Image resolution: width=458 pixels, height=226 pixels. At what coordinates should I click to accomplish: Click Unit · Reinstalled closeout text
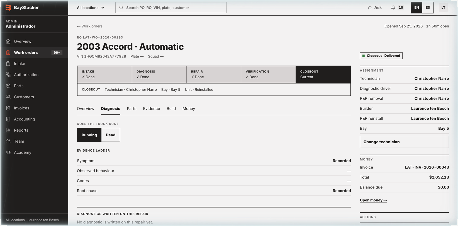click(199, 90)
